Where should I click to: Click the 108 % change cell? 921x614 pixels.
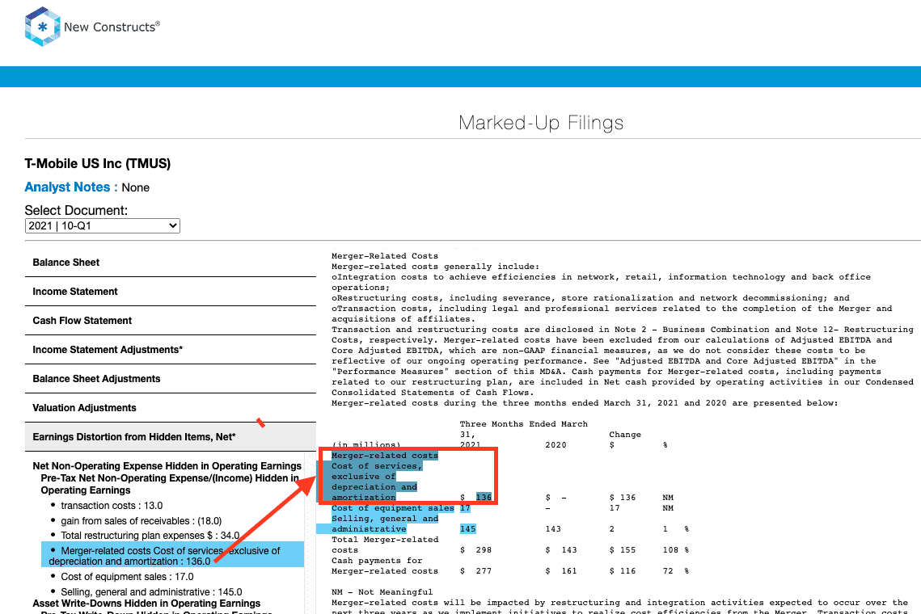(676, 551)
